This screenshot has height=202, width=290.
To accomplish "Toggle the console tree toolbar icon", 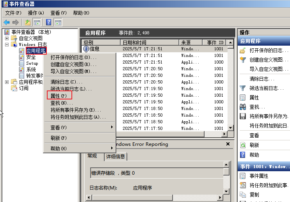I will coord(37,23).
